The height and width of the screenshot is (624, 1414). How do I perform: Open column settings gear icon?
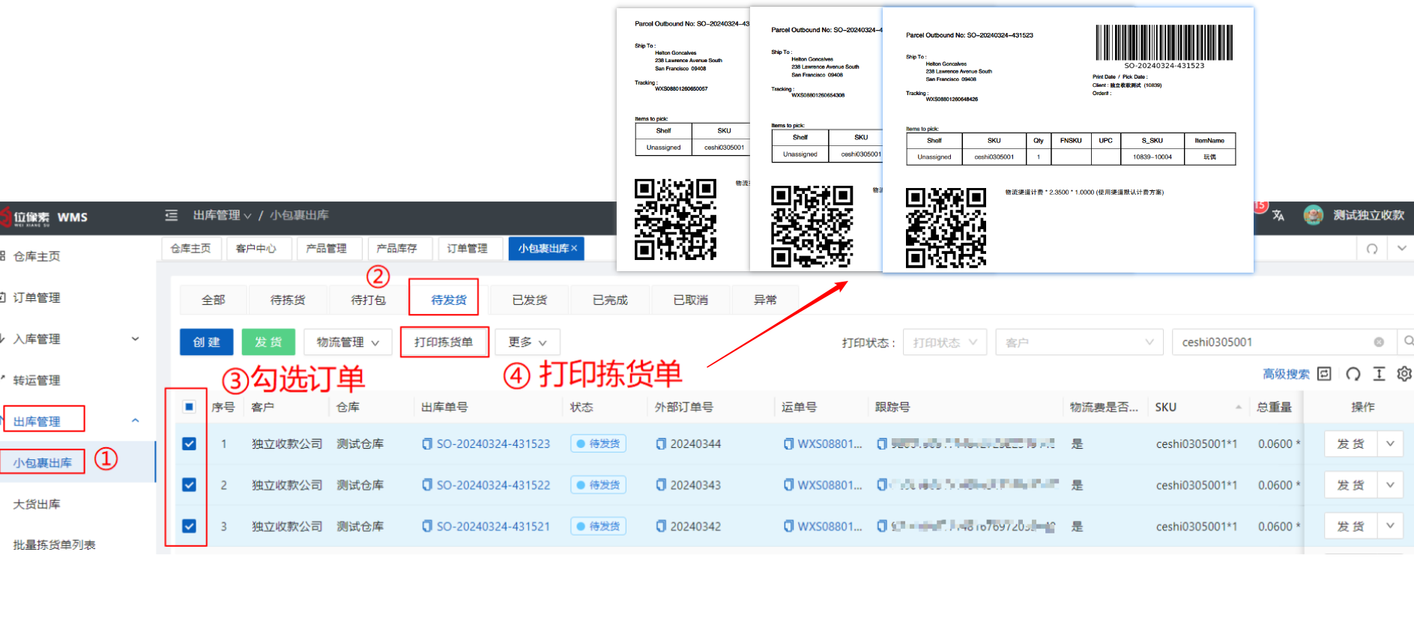[x=1404, y=374]
